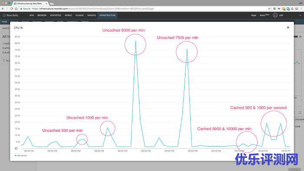Click the Secure padlock site info
Viewport: 304px width, 171px height.
click(25, 9)
